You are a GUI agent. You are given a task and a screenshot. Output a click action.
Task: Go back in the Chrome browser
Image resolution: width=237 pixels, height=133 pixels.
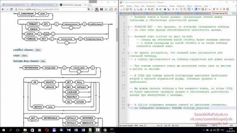[x=3, y=9]
